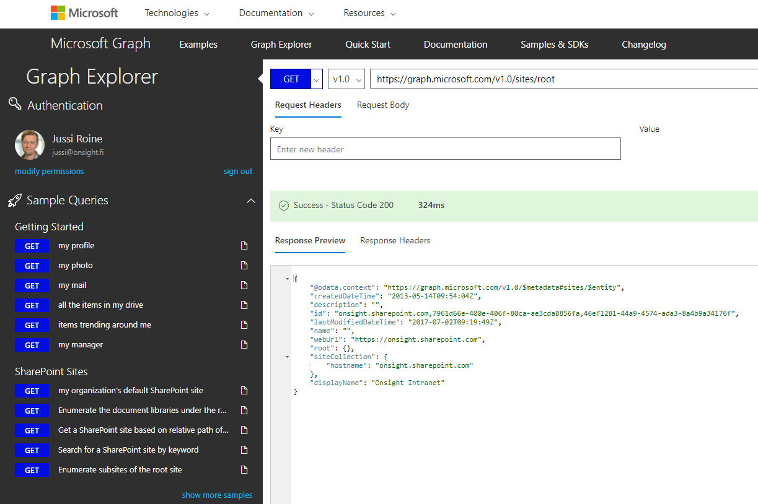Open the GET method dropdown arrow
Viewport: 758px width, 504px height.
[x=317, y=79]
